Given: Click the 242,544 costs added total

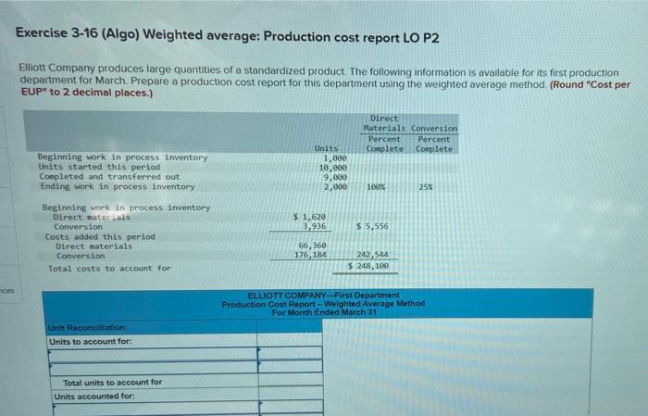Looking at the screenshot, I should pos(372,255).
